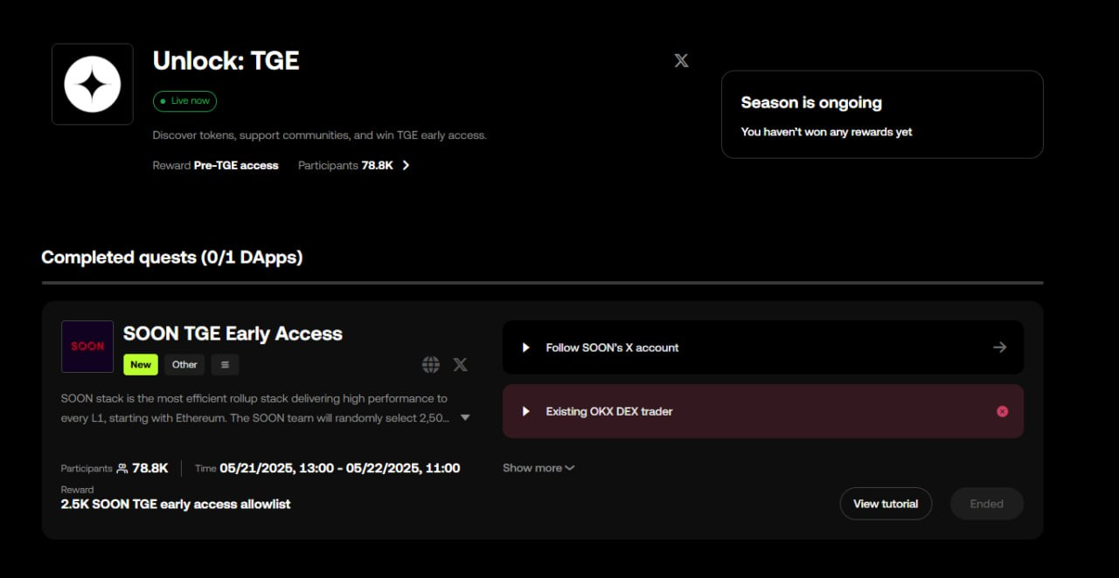Click the list icon tag next to Other
This screenshot has width=1119, height=578.
coord(225,364)
